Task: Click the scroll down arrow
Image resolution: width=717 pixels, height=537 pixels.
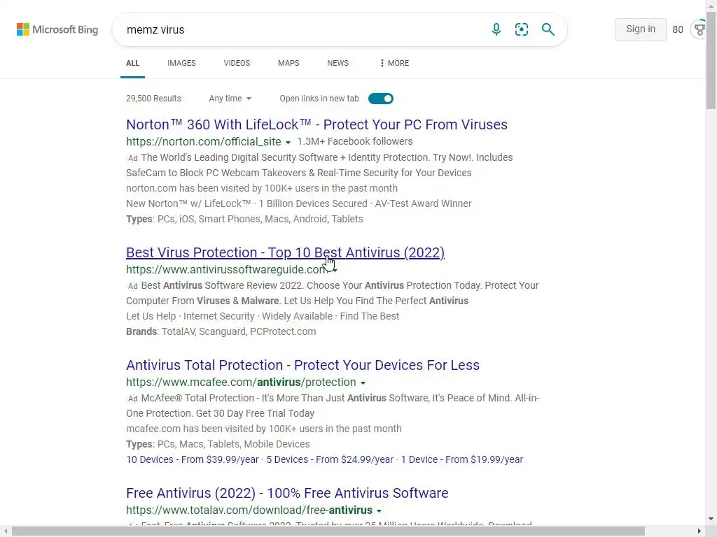Action: coord(711,519)
